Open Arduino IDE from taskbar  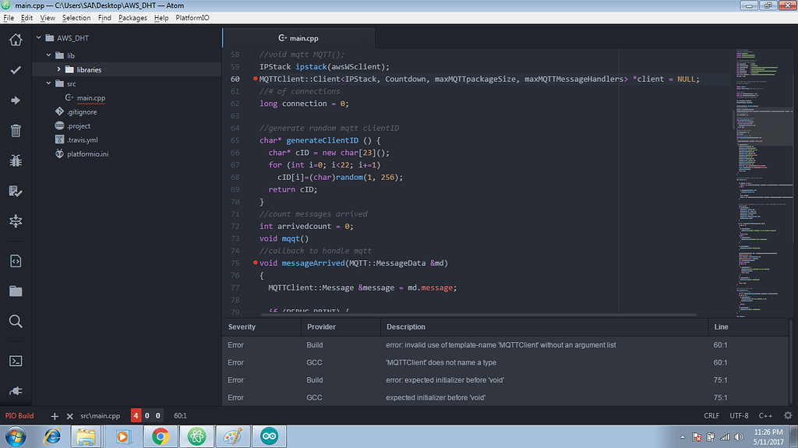point(269,436)
